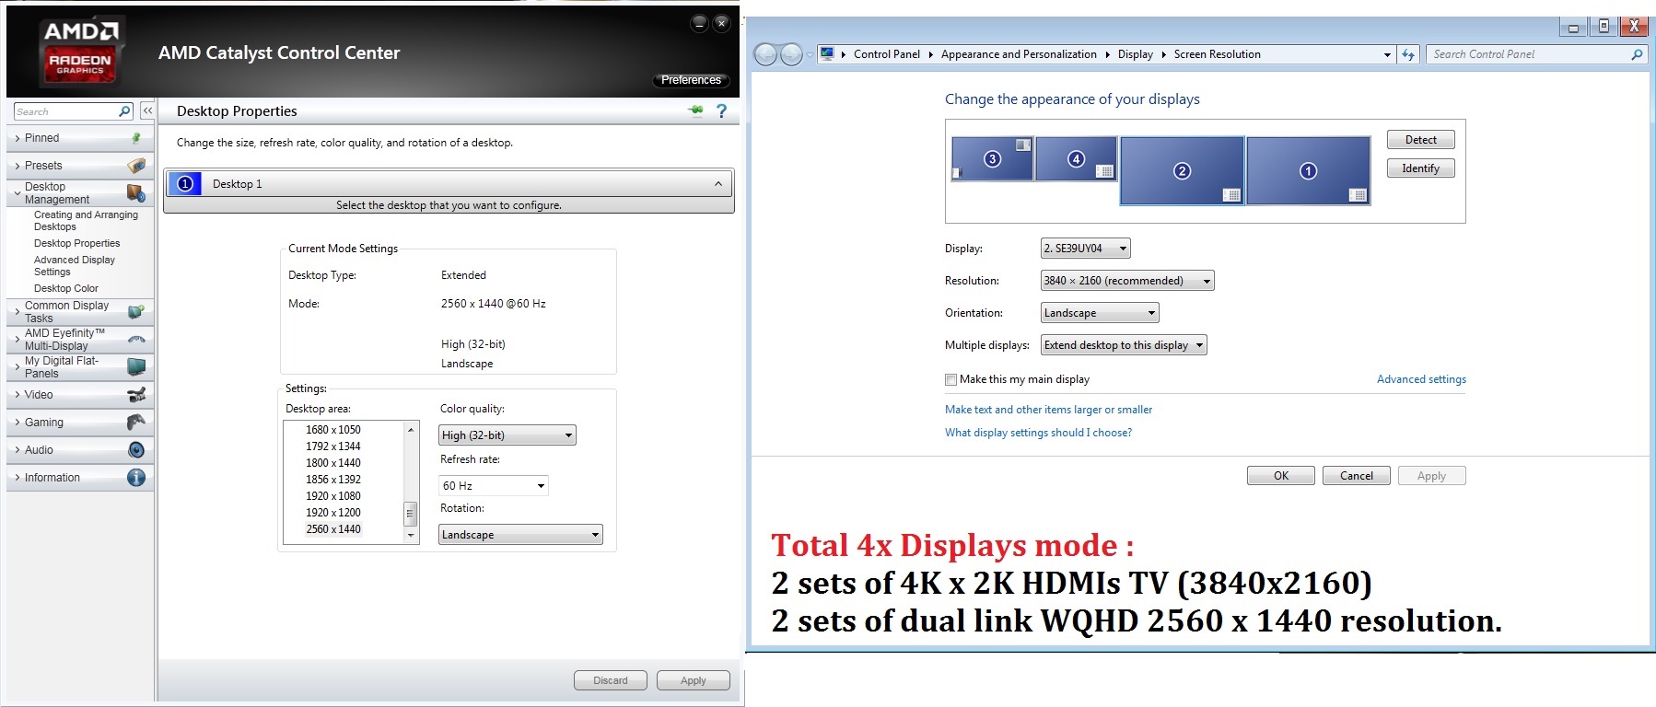Click the Desktop Management monitor icon

tap(136, 193)
